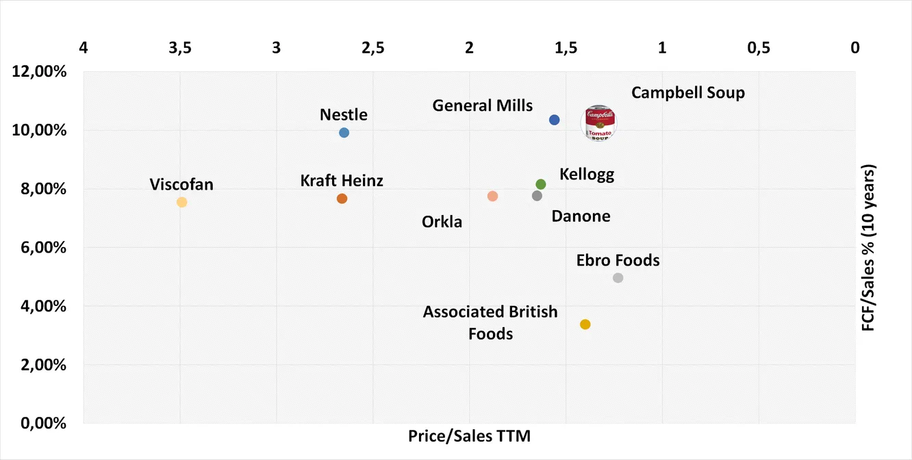Screen dimensions: 912x460
Task: Click the Associated British Foods label
Action: tap(490, 322)
